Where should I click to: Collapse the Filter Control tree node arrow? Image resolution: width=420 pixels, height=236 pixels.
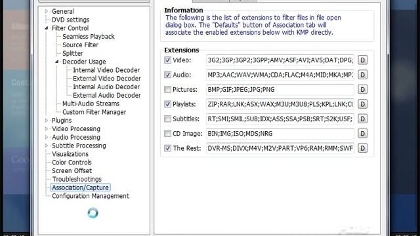(x=47, y=28)
